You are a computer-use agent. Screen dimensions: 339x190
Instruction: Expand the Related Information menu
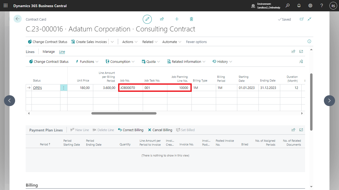pos(186,61)
